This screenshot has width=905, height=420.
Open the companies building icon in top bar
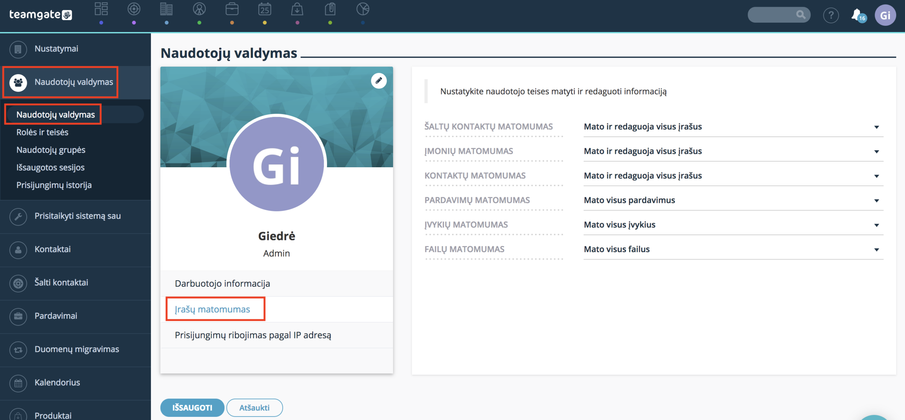167,9
